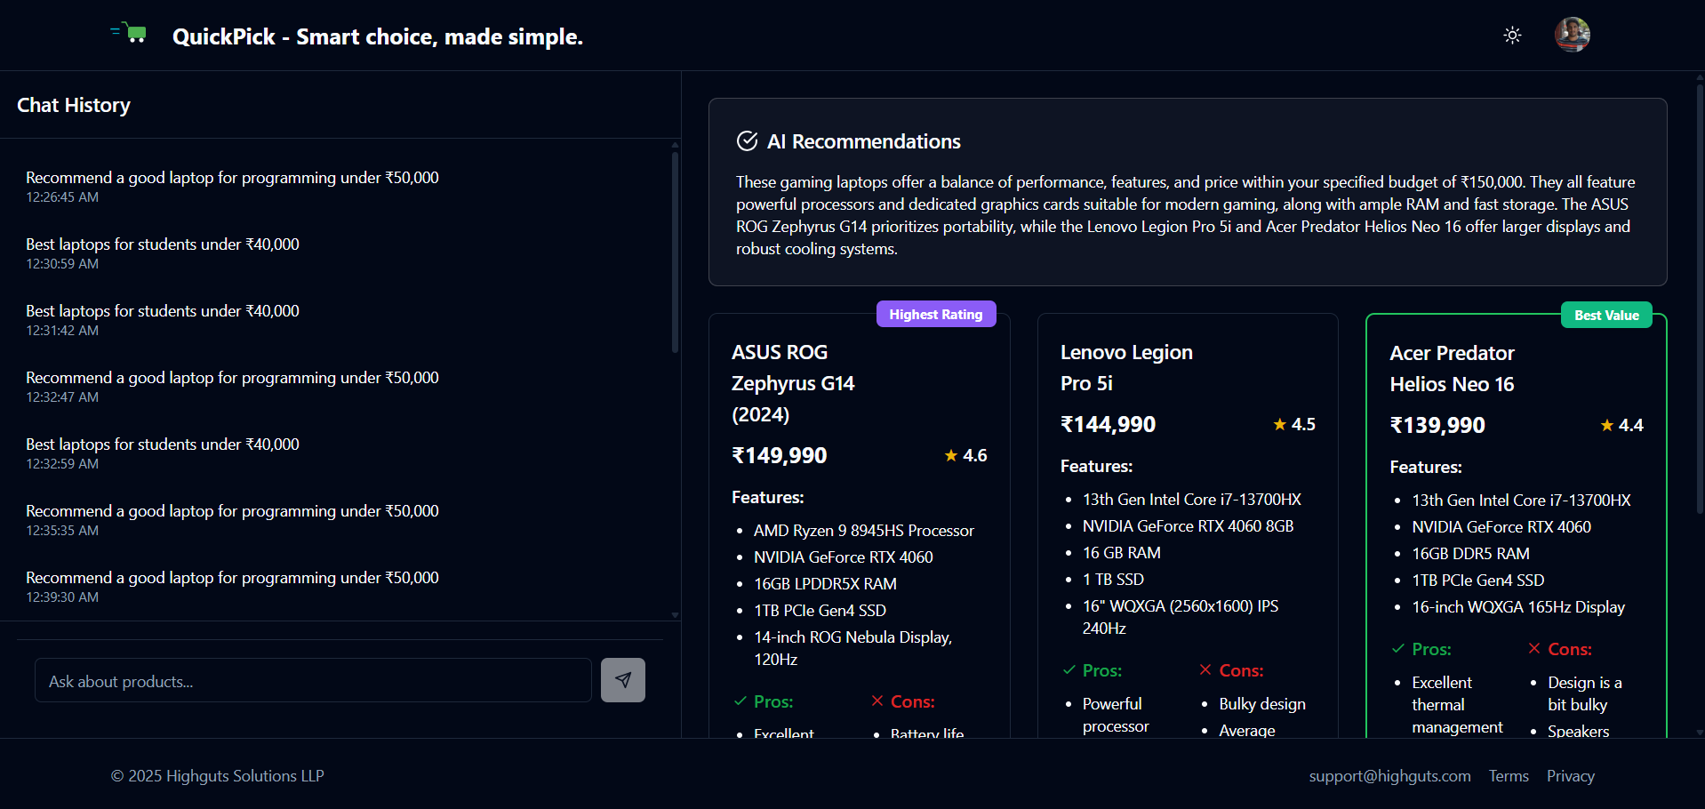The width and height of the screenshot is (1705, 809).
Task: Click '16-inch WQXGA 165Hz Display' feature
Action: (1518, 607)
